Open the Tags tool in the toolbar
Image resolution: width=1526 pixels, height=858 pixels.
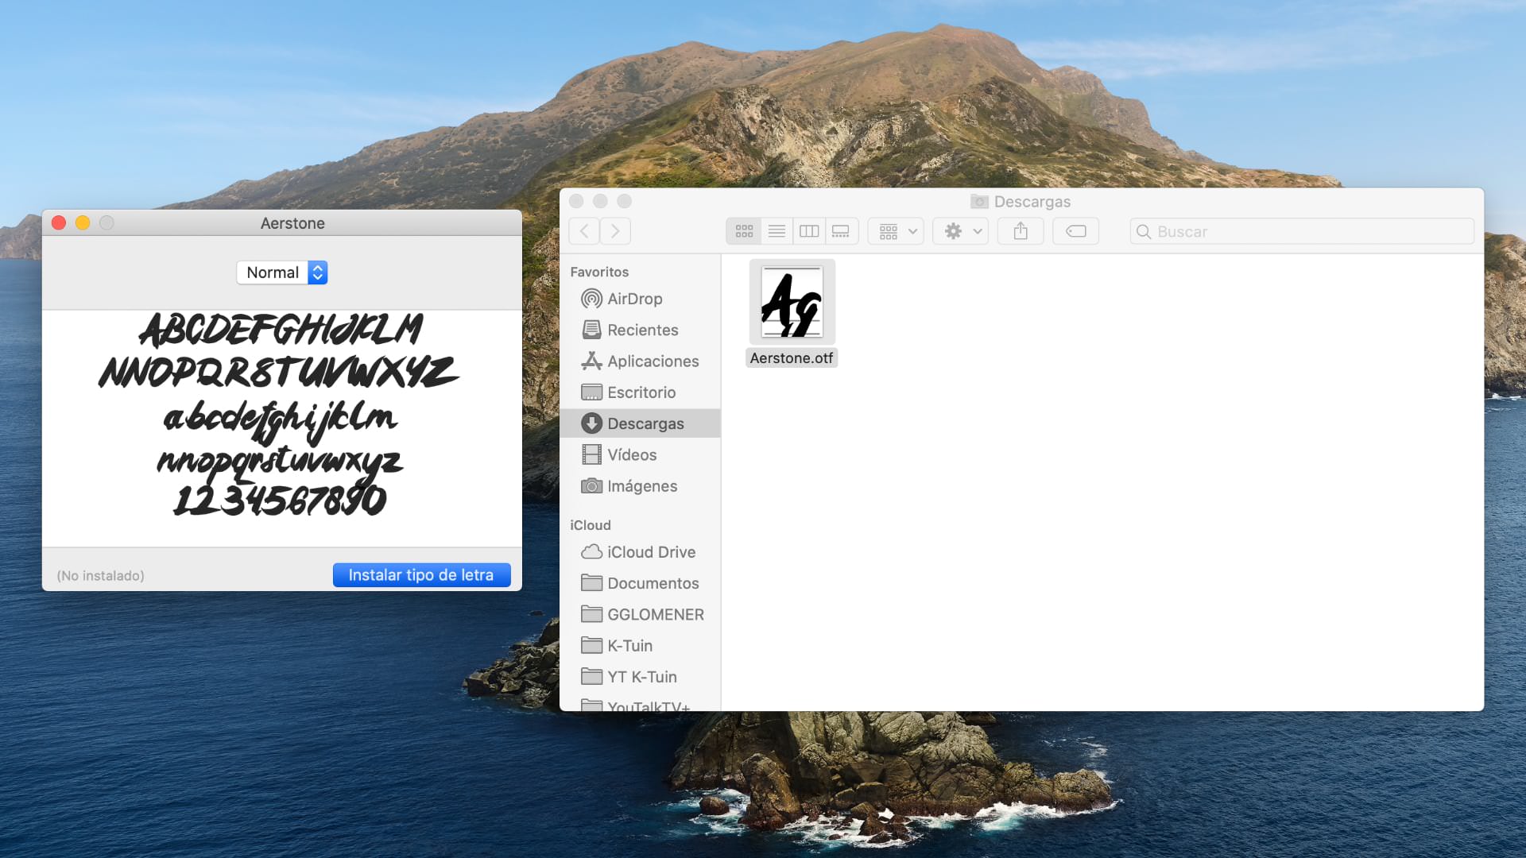click(1075, 230)
